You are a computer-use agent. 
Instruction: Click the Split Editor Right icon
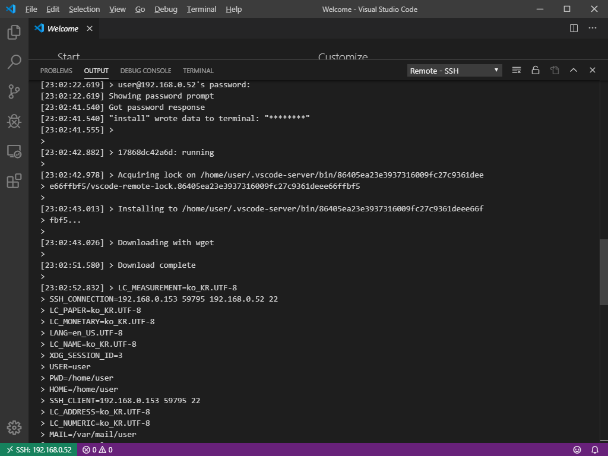click(574, 28)
